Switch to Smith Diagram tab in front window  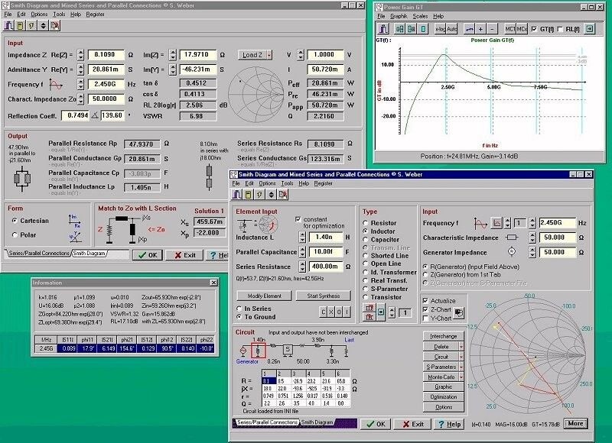(x=317, y=422)
